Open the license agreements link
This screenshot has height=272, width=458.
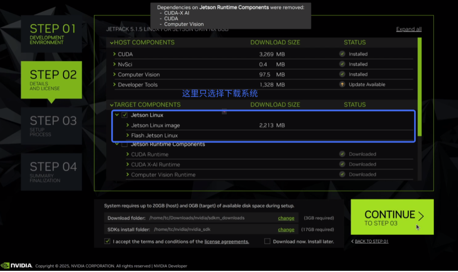coord(227,241)
